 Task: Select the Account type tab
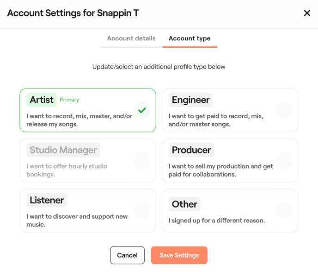click(x=190, y=38)
